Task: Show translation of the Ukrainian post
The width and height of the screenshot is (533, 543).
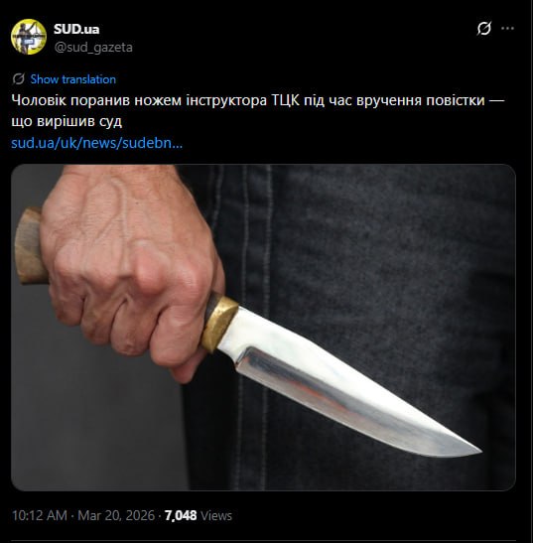Action: (x=73, y=79)
